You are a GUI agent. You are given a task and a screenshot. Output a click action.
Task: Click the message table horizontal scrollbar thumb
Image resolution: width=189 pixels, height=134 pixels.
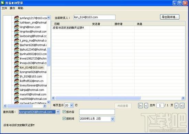click(98, 98)
